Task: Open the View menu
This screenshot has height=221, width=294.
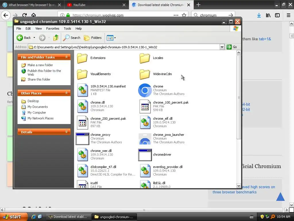Action: pos(38,28)
